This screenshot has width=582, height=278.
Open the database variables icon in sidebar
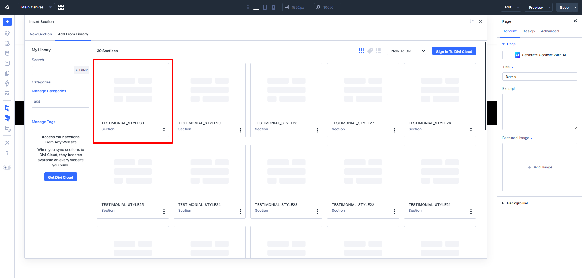pyautogui.click(x=7, y=53)
